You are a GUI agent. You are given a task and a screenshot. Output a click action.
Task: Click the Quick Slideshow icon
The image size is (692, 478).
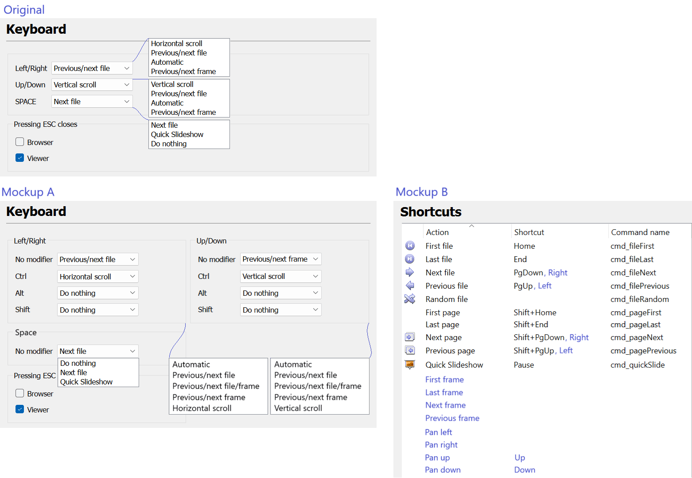coord(410,364)
